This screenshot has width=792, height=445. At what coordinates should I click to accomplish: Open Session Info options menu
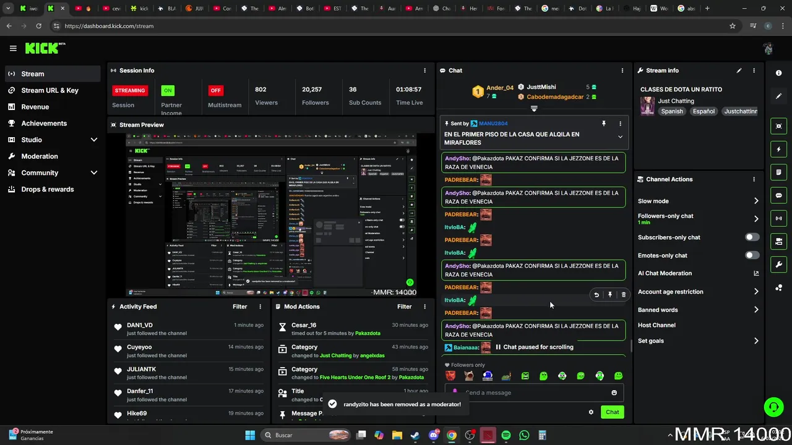click(424, 70)
